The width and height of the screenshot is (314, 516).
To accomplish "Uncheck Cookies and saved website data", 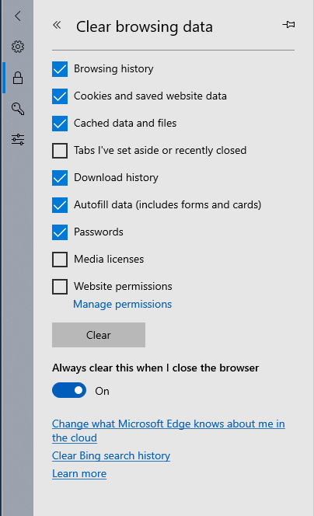I will (x=60, y=96).
